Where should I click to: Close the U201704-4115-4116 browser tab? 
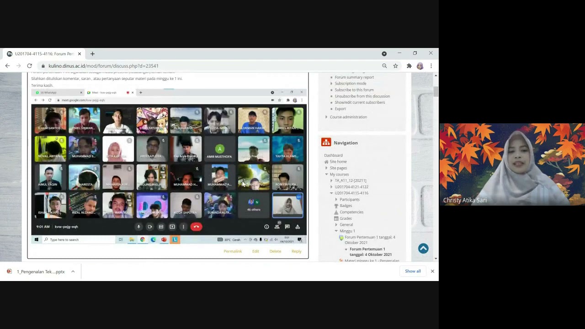[x=80, y=54]
